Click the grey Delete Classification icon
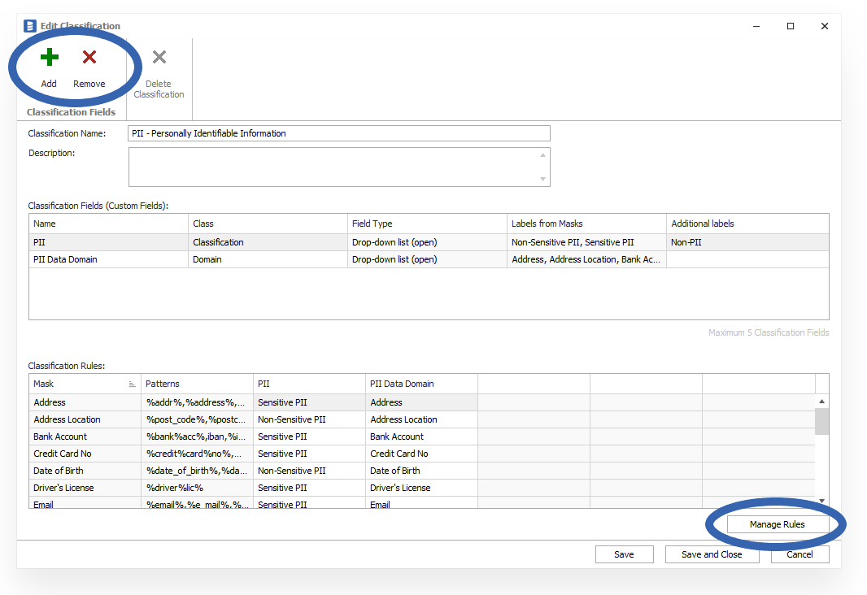Image resolution: width=867 pixels, height=595 pixels. point(159,58)
